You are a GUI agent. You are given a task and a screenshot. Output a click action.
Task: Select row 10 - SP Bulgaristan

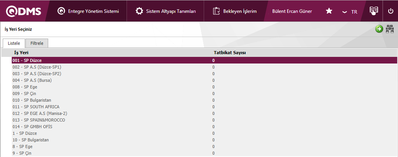pos(204,140)
